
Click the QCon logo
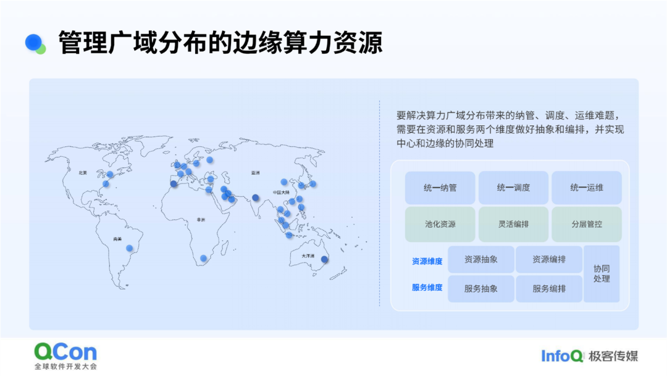point(65,352)
